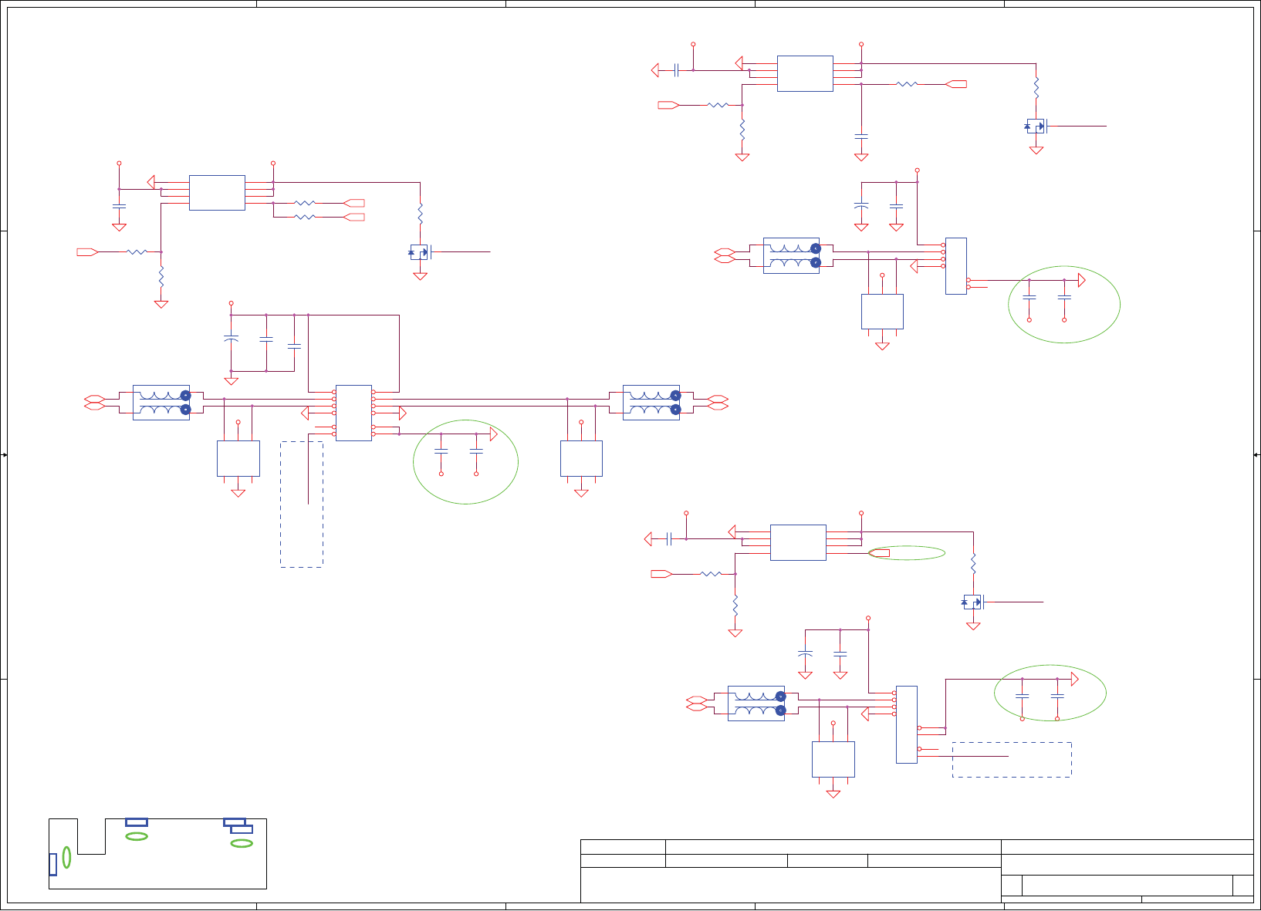This screenshot has width=1261, height=911.
Task: Select the wide horizontal dashed outline box
Action: click(x=1012, y=760)
